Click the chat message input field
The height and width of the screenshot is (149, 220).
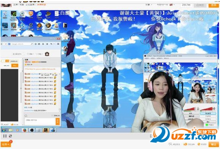40,121
